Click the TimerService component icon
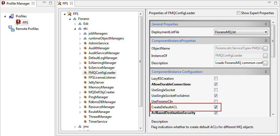 [x=85, y=122]
